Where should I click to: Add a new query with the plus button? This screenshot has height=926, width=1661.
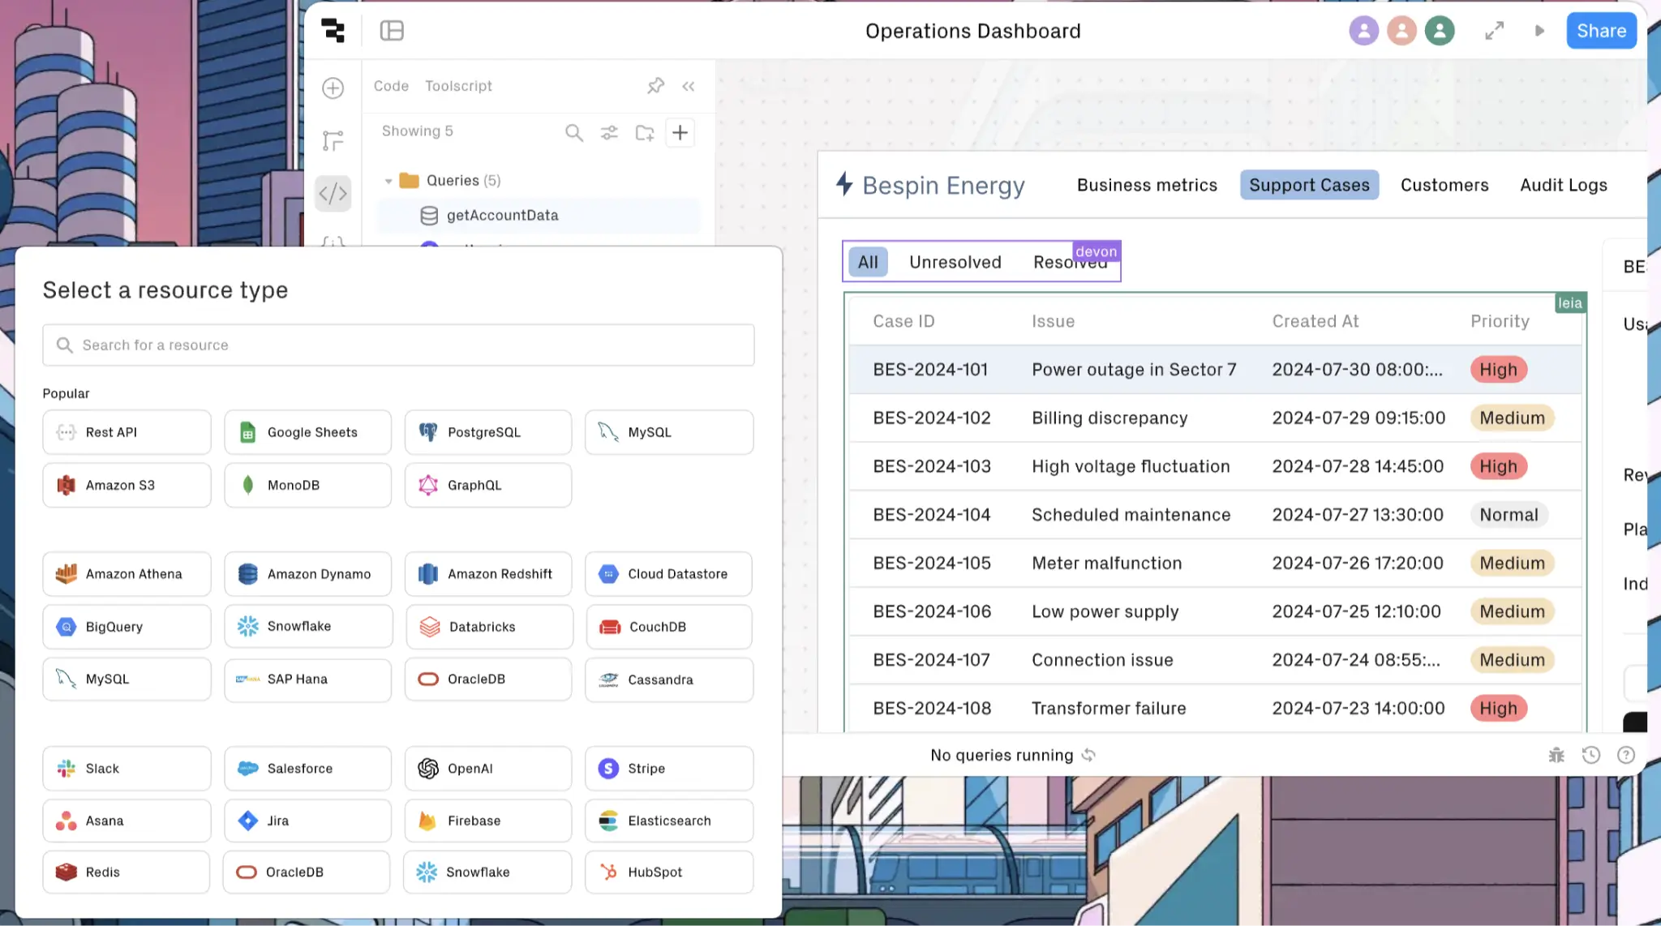tap(680, 132)
